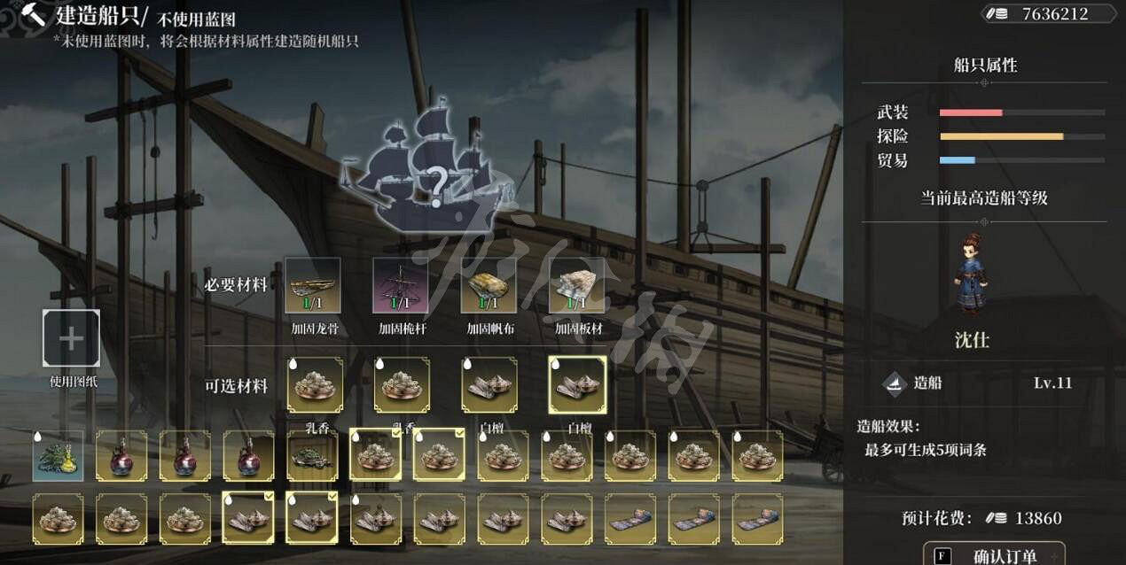Screen dimensions: 1126x565
Task: Select the 加固板材 material slot
Action: 577,285
